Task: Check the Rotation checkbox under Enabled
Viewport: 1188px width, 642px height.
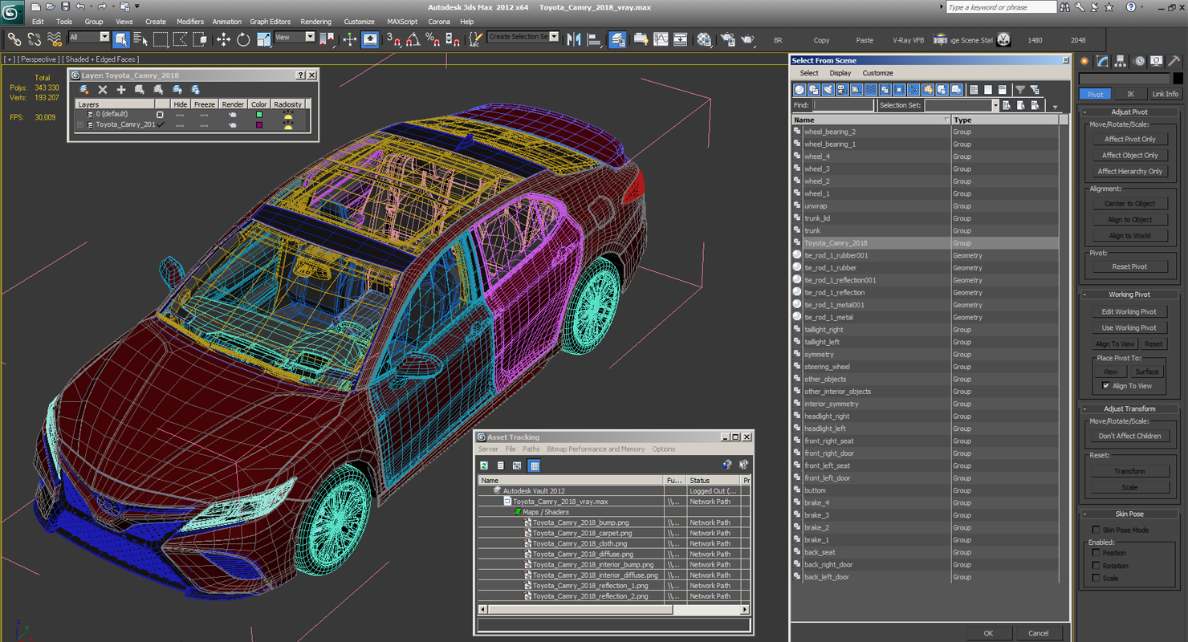Action: pos(1096,566)
